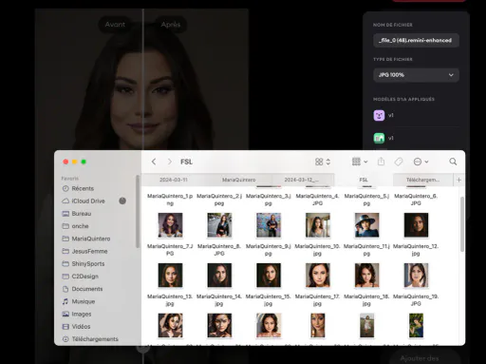Switch to the 2024-03-11 tab
486x364 pixels.
click(174, 180)
